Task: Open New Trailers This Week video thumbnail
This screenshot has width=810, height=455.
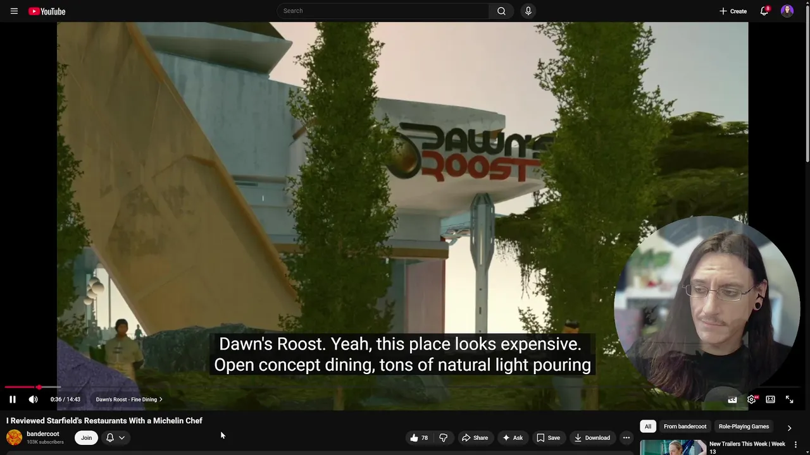Action: point(672,447)
